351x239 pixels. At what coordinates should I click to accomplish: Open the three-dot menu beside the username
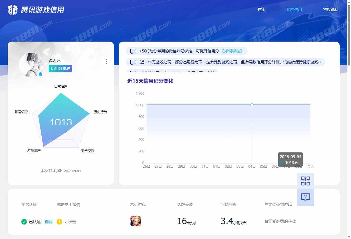[106, 61]
